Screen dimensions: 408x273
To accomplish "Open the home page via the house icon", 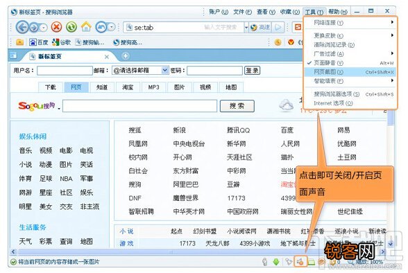I will pyautogui.click(x=86, y=27).
